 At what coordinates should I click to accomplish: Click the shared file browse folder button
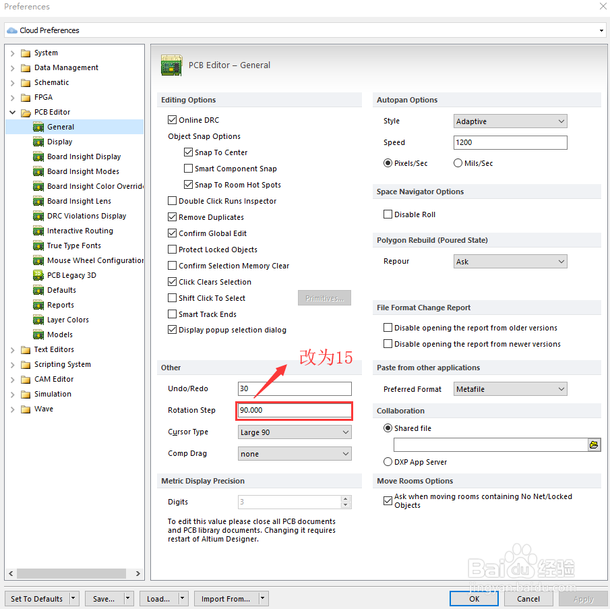(594, 445)
